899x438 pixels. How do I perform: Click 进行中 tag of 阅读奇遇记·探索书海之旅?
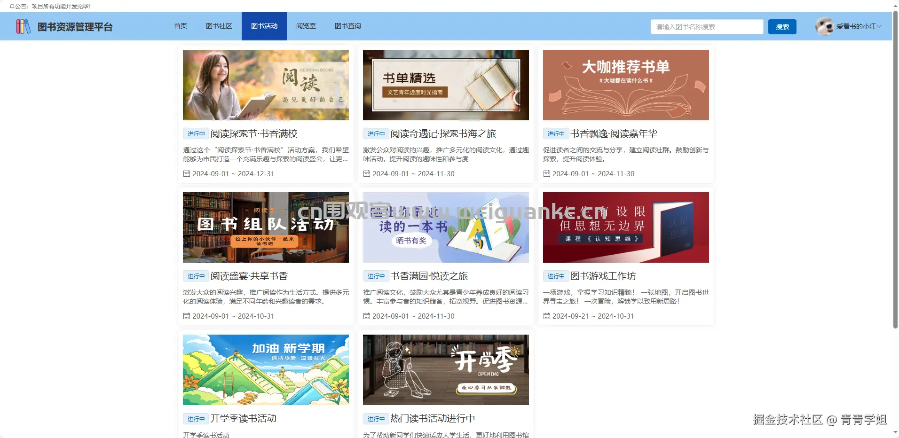[x=376, y=134]
